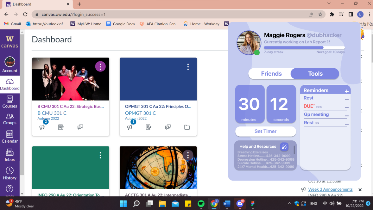This screenshot has height=210, width=373.
Task: Open discussions icon on B CMU 301 C card
Action: 80,127
